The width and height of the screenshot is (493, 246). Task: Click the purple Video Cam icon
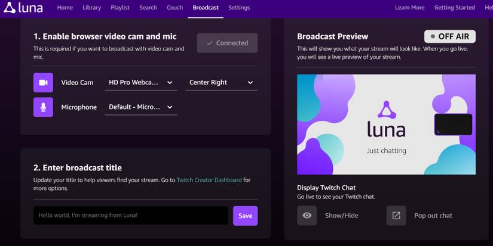pos(44,82)
